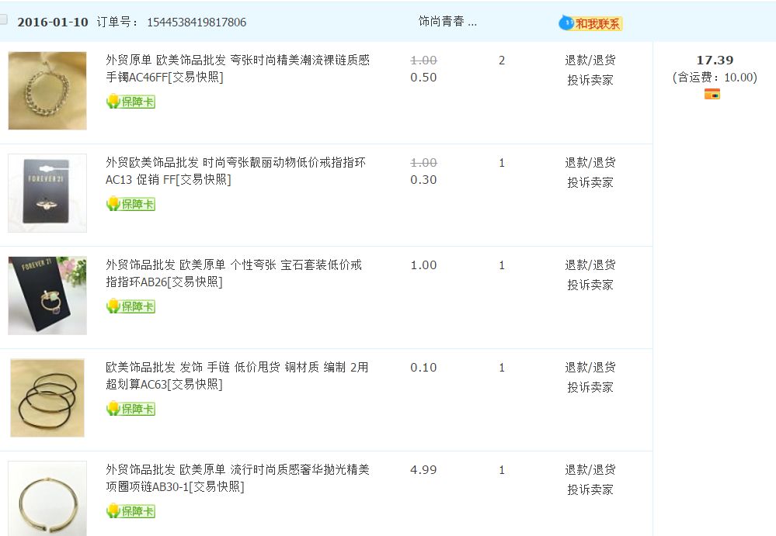Image resolution: width=776 pixels, height=536 pixels.
Task: Open the gold chain bracelet thumbnail image
Action: point(47,91)
